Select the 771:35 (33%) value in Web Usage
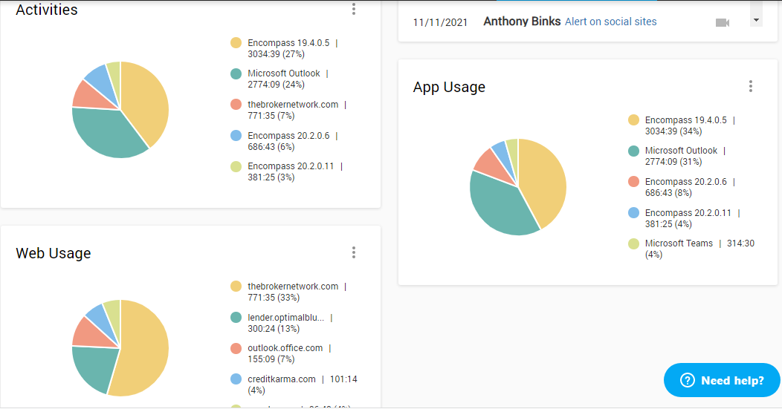Viewport: 782px width, 409px height. 274,298
